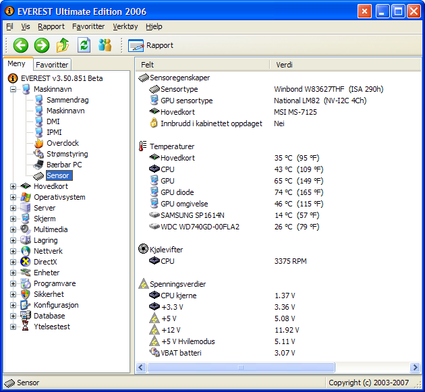Click the users toolbar icon
Image resolution: width=425 pixels, height=392 pixels.
point(105,45)
